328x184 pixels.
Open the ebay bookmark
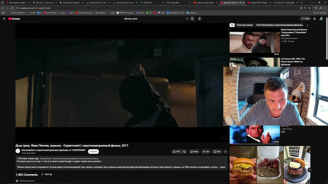pos(62,13)
